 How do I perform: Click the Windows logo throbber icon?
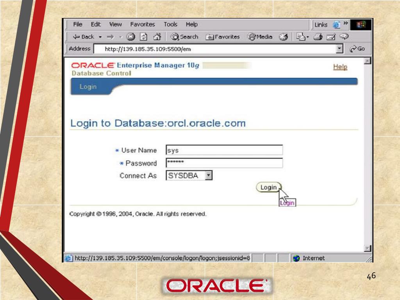(x=361, y=25)
